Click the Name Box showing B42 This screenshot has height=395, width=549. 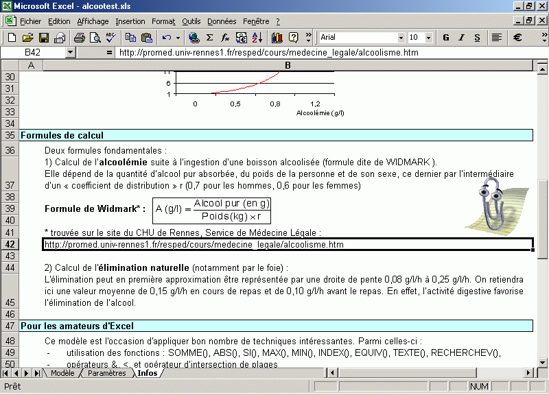tap(33, 53)
